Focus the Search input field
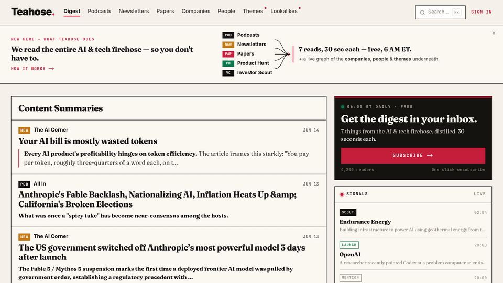 440,12
